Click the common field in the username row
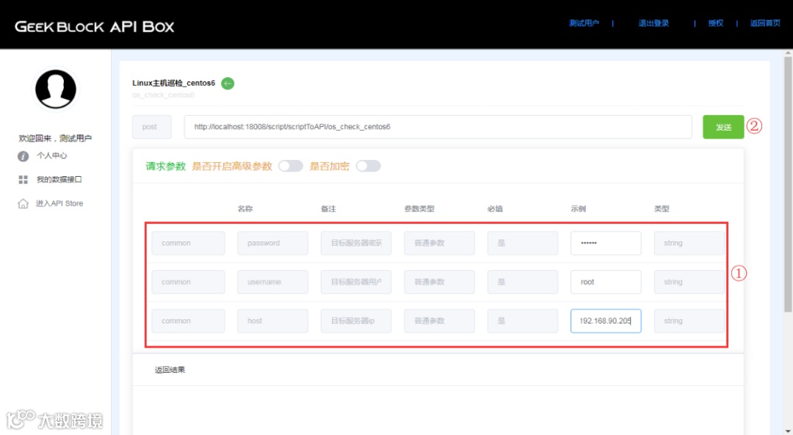Image resolution: width=793 pixels, height=435 pixels. pyautogui.click(x=188, y=282)
